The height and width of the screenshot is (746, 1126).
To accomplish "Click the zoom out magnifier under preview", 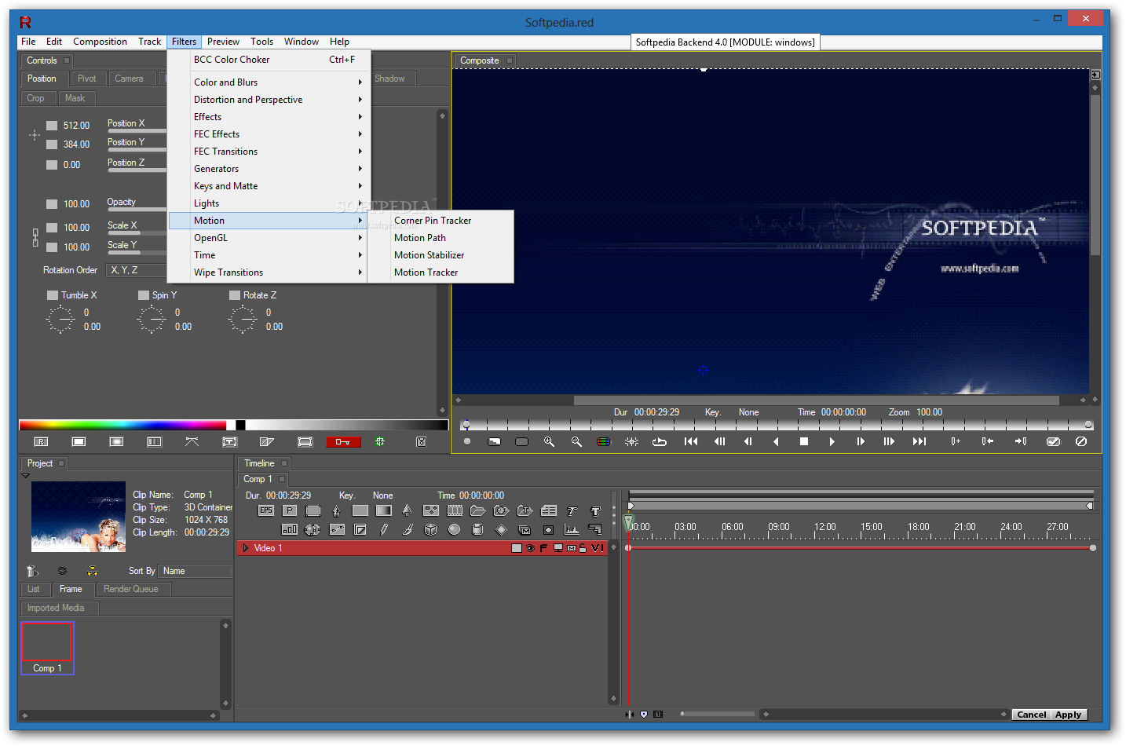I will click(576, 441).
